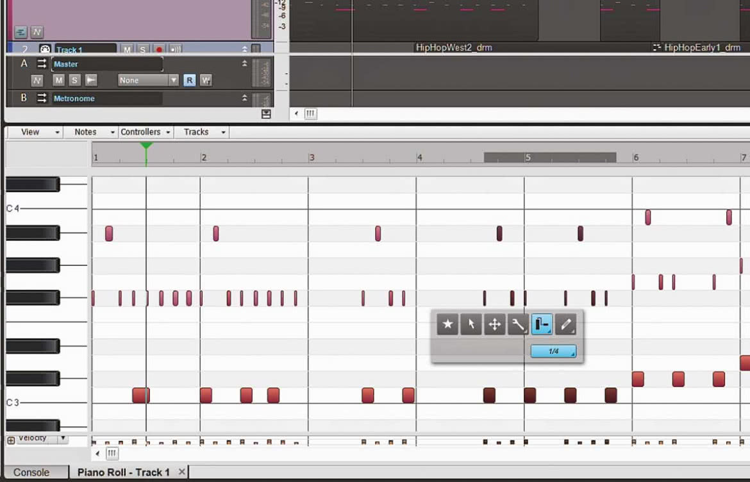Screen dimensions: 750x482
Task: Click the plus icon beside Velocity
Action: [11, 440]
